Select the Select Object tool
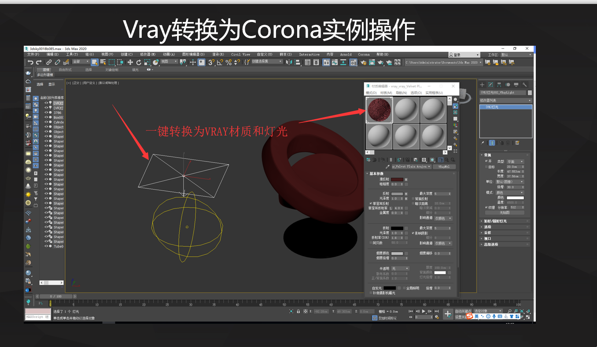This screenshot has width=597, height=347. pos(95,62)
